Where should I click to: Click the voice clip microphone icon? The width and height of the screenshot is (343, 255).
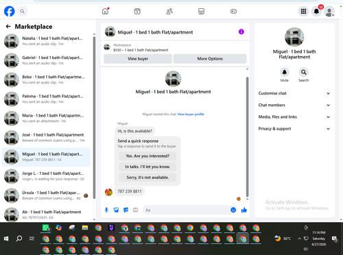[x=106, y=210]
